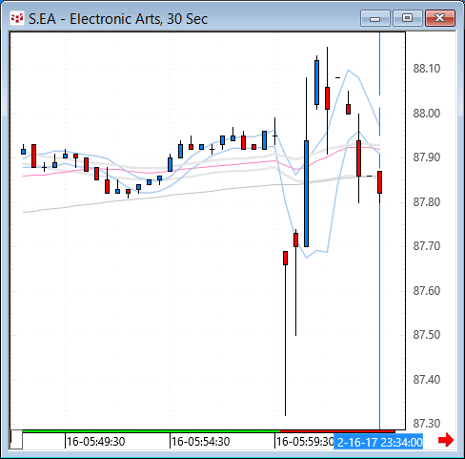Click the 88.10 price scale label
This screenshot has width=465, height=459.
pyautogui.click(x=427, y=69)
